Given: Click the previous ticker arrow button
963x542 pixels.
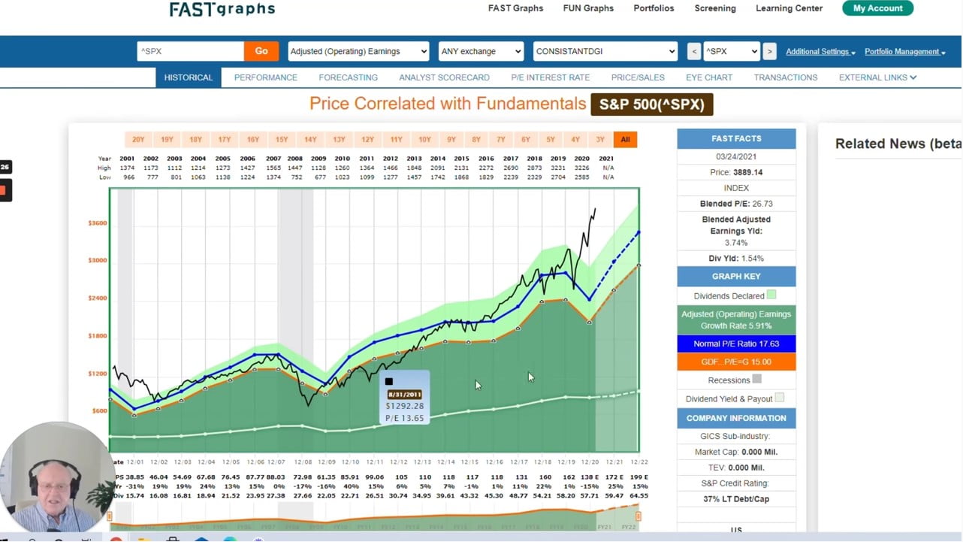Looking at the screenshot, I should [x=693, y=51].
